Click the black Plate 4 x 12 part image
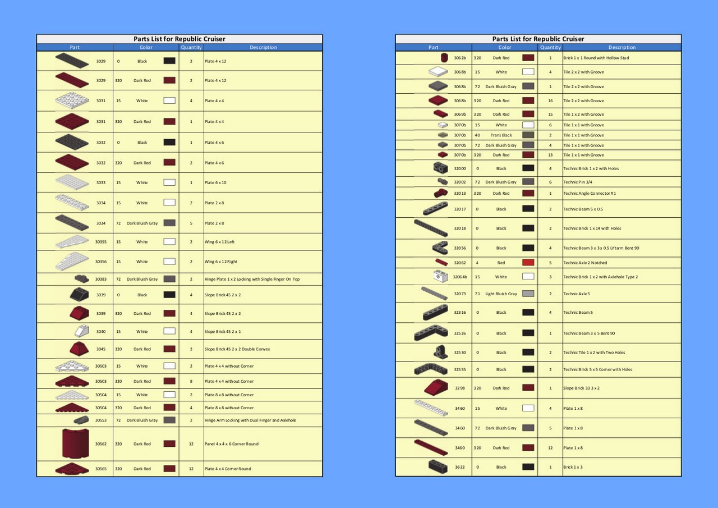Viewport: 718px width, 508px height. point(72,61)
